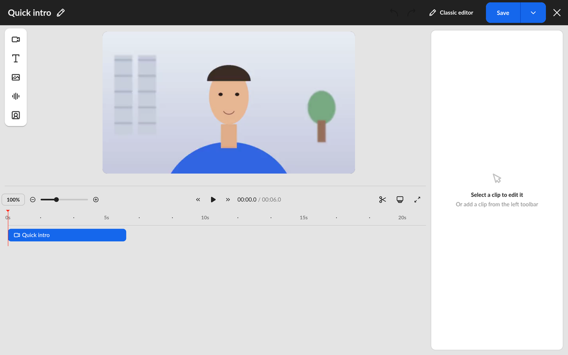Expand the Save options dropdown arrow

click(x=533, y=13)
